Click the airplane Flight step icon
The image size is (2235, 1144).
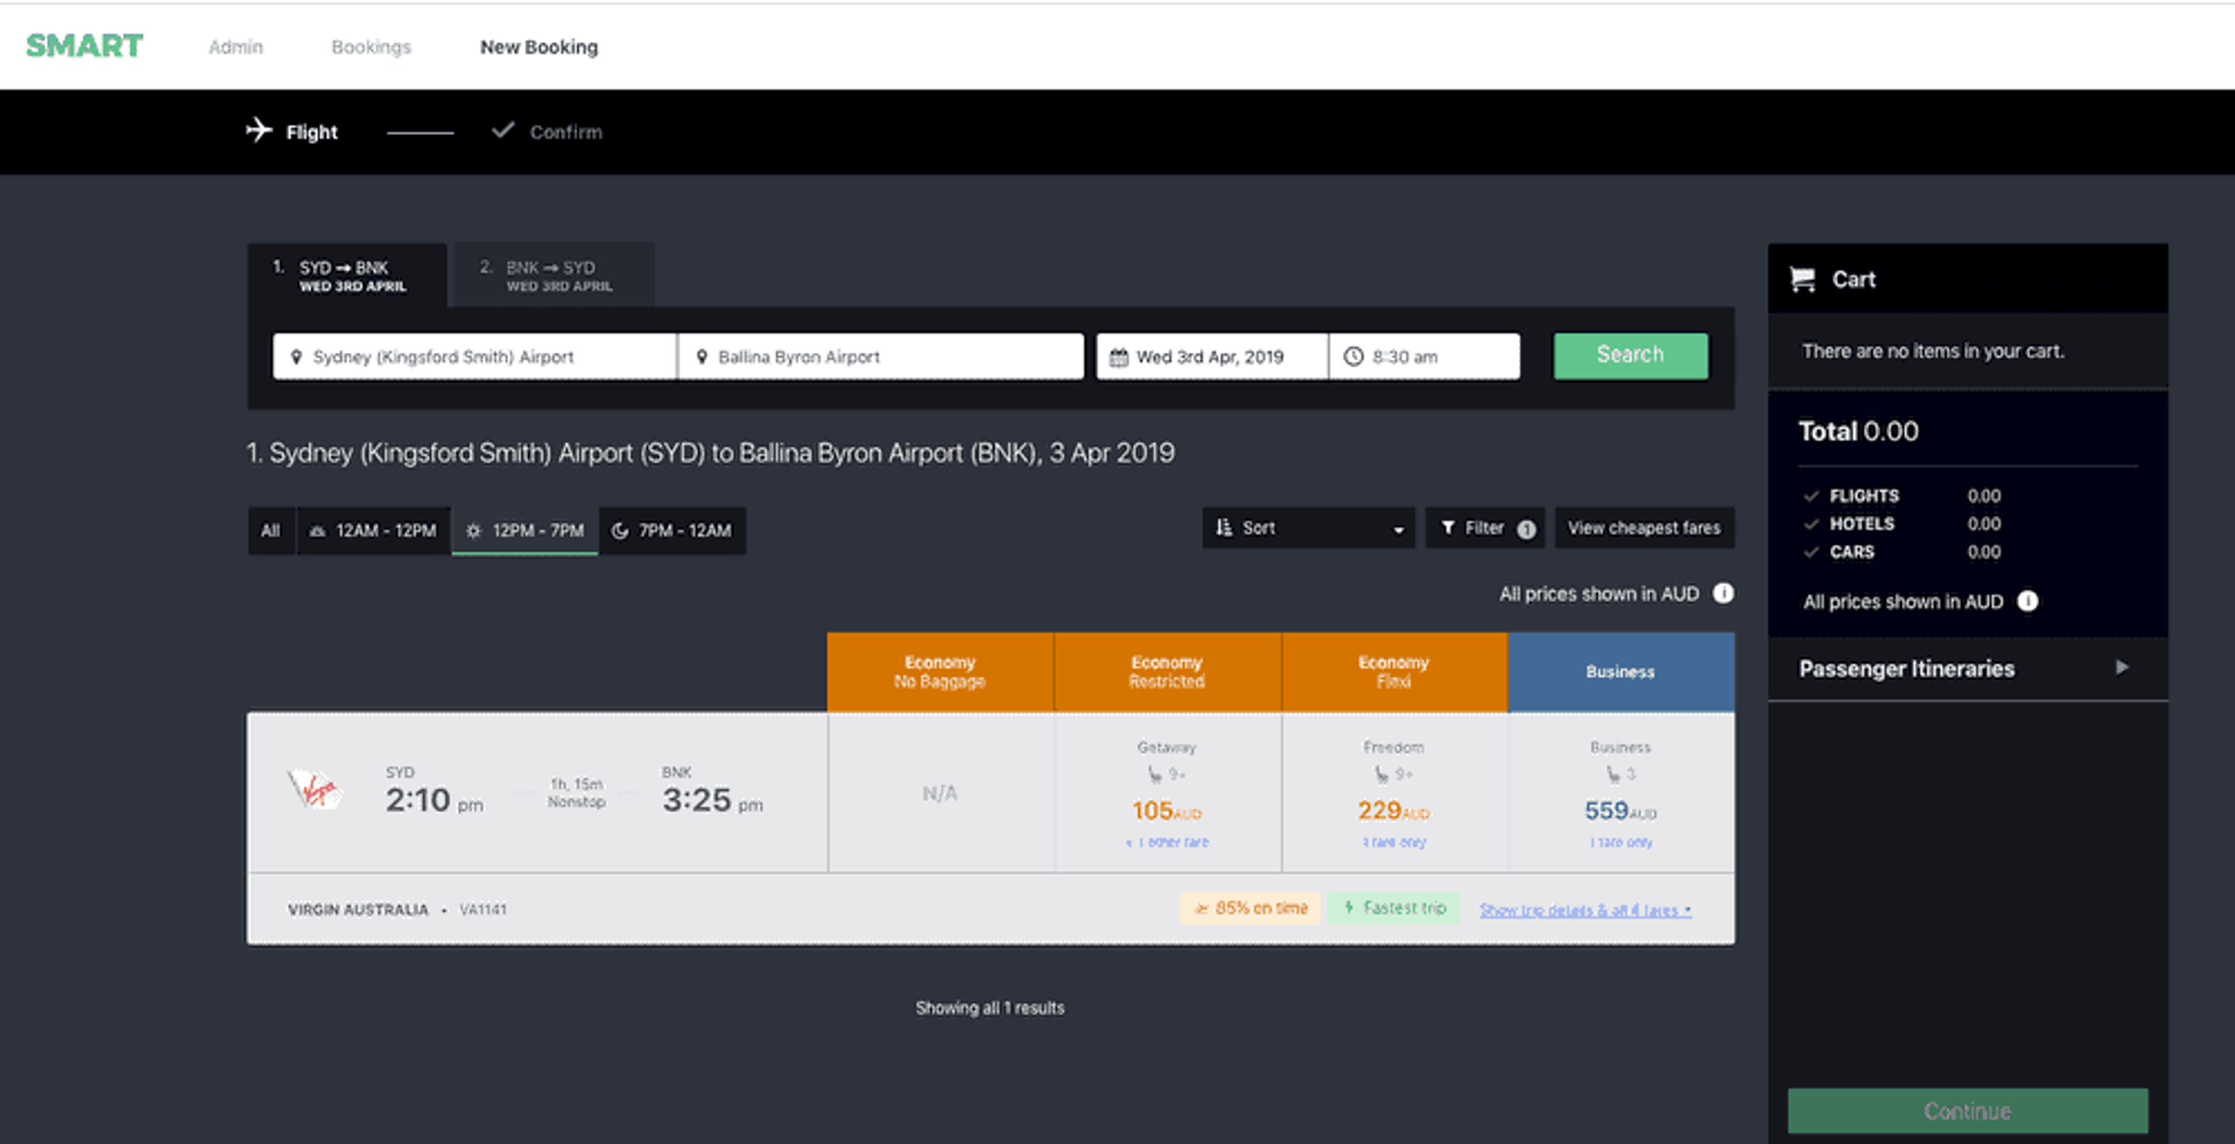click(x=258, y=131)
